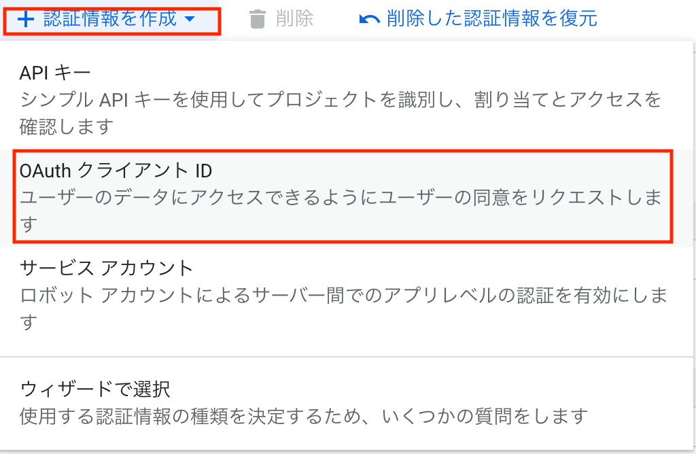This screenshot has height=454, width=696.
Task: Click the word ID in the OAuth title
Action: [204, 171]
